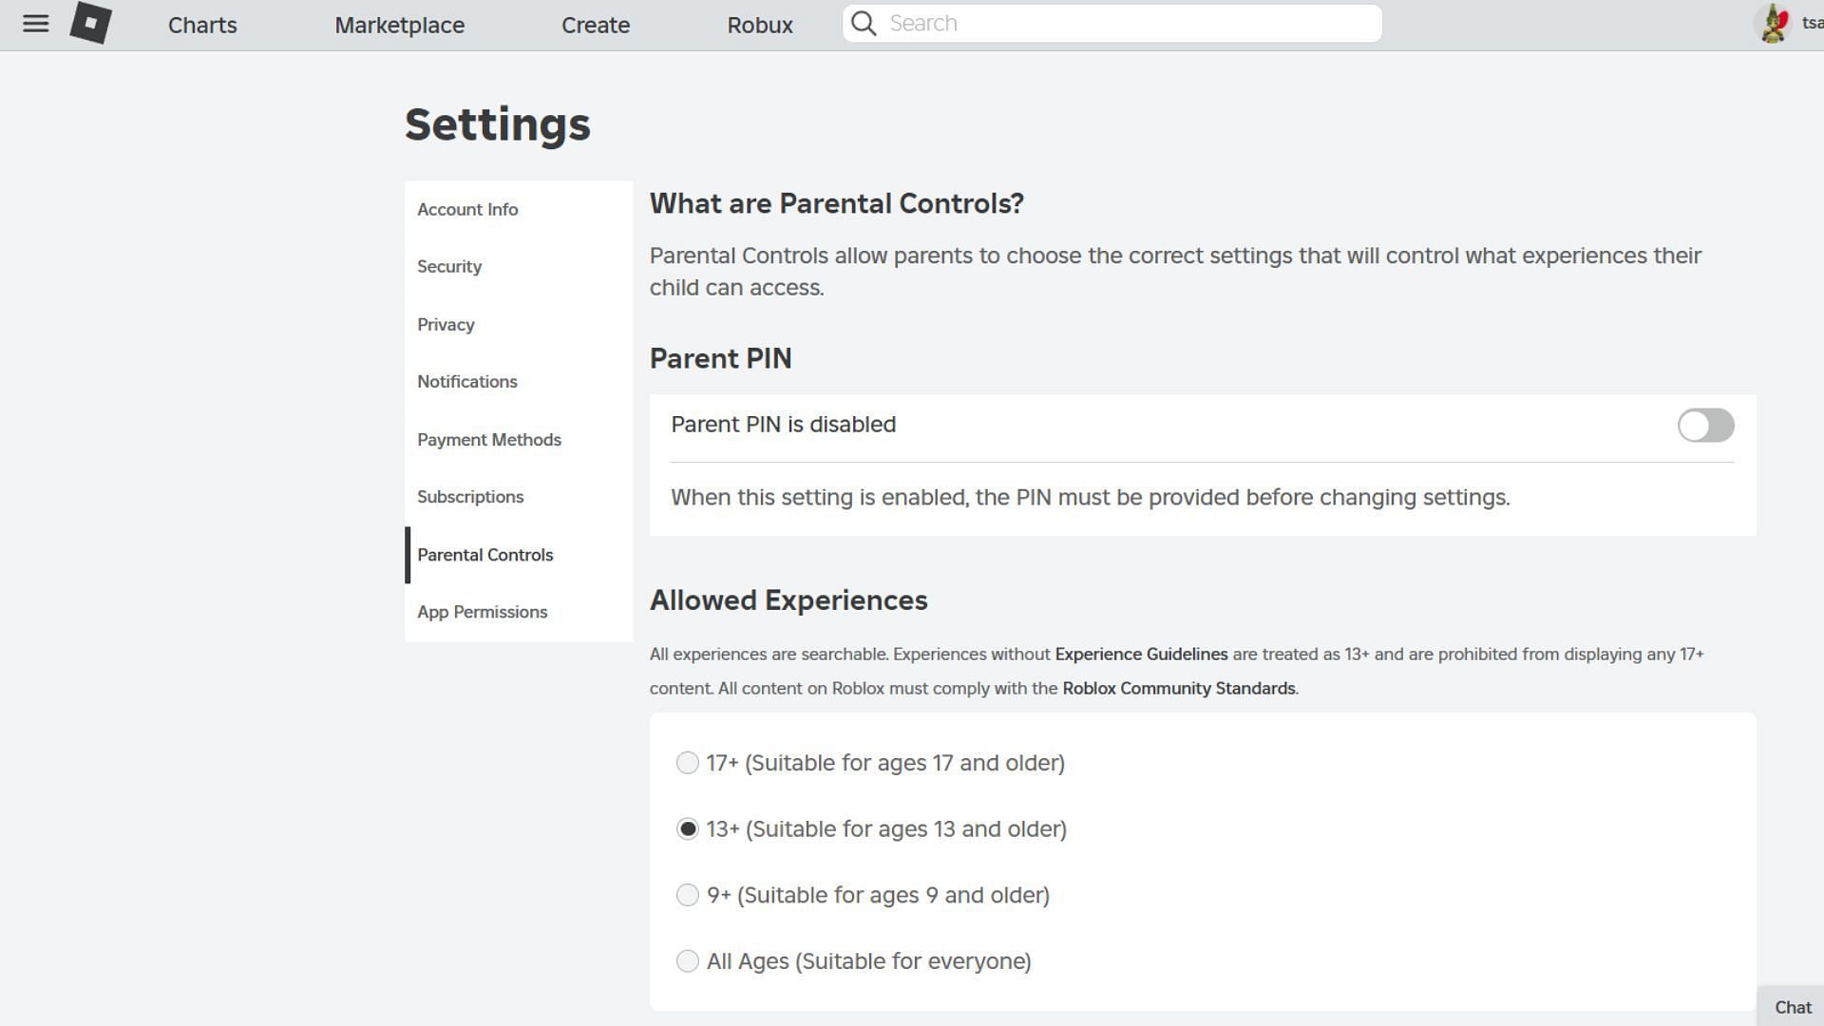
Task: Click the hamburger menu icon
Action: [x=34, y=23]
